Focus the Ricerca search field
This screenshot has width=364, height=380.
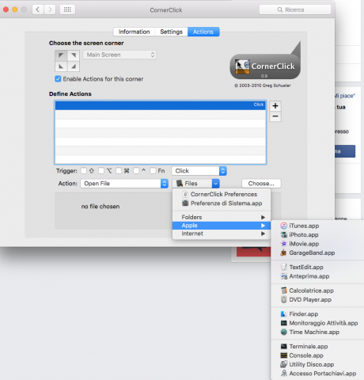point(295,9)
